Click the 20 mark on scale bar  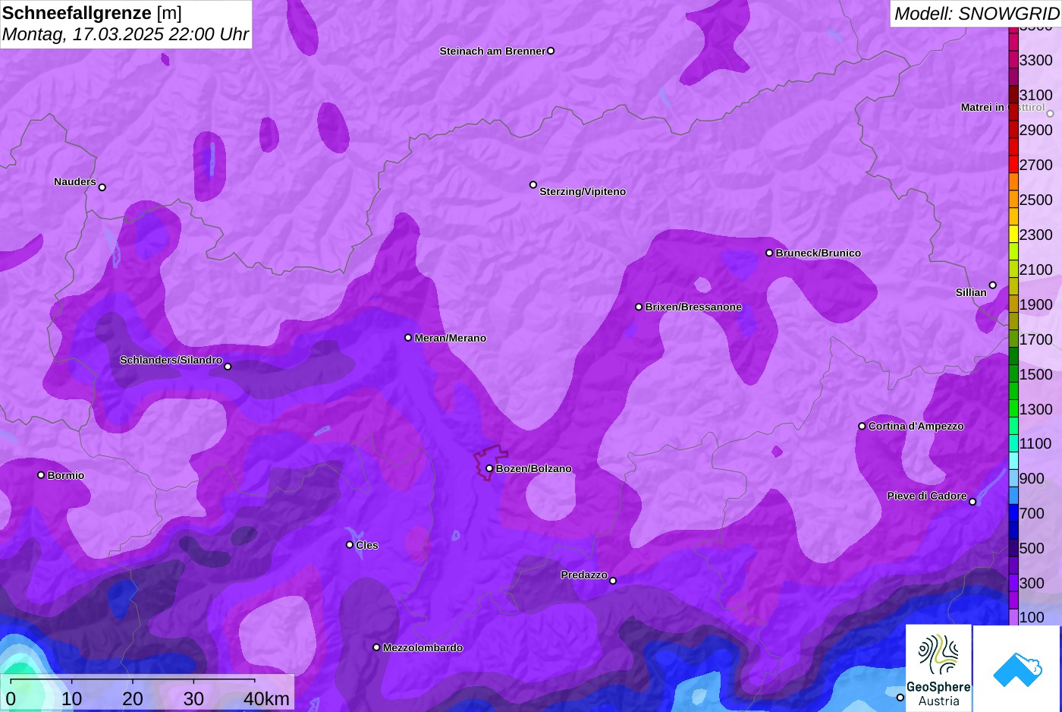point(133,699)
